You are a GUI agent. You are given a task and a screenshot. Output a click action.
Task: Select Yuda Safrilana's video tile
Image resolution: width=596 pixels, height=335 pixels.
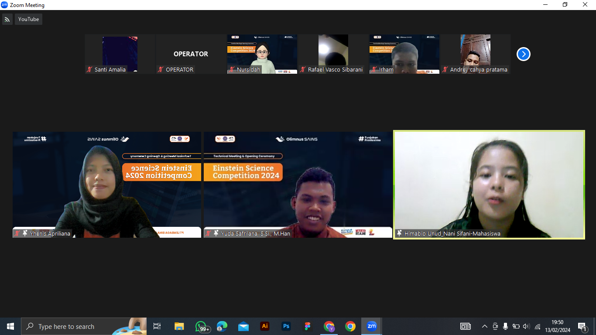298,185
